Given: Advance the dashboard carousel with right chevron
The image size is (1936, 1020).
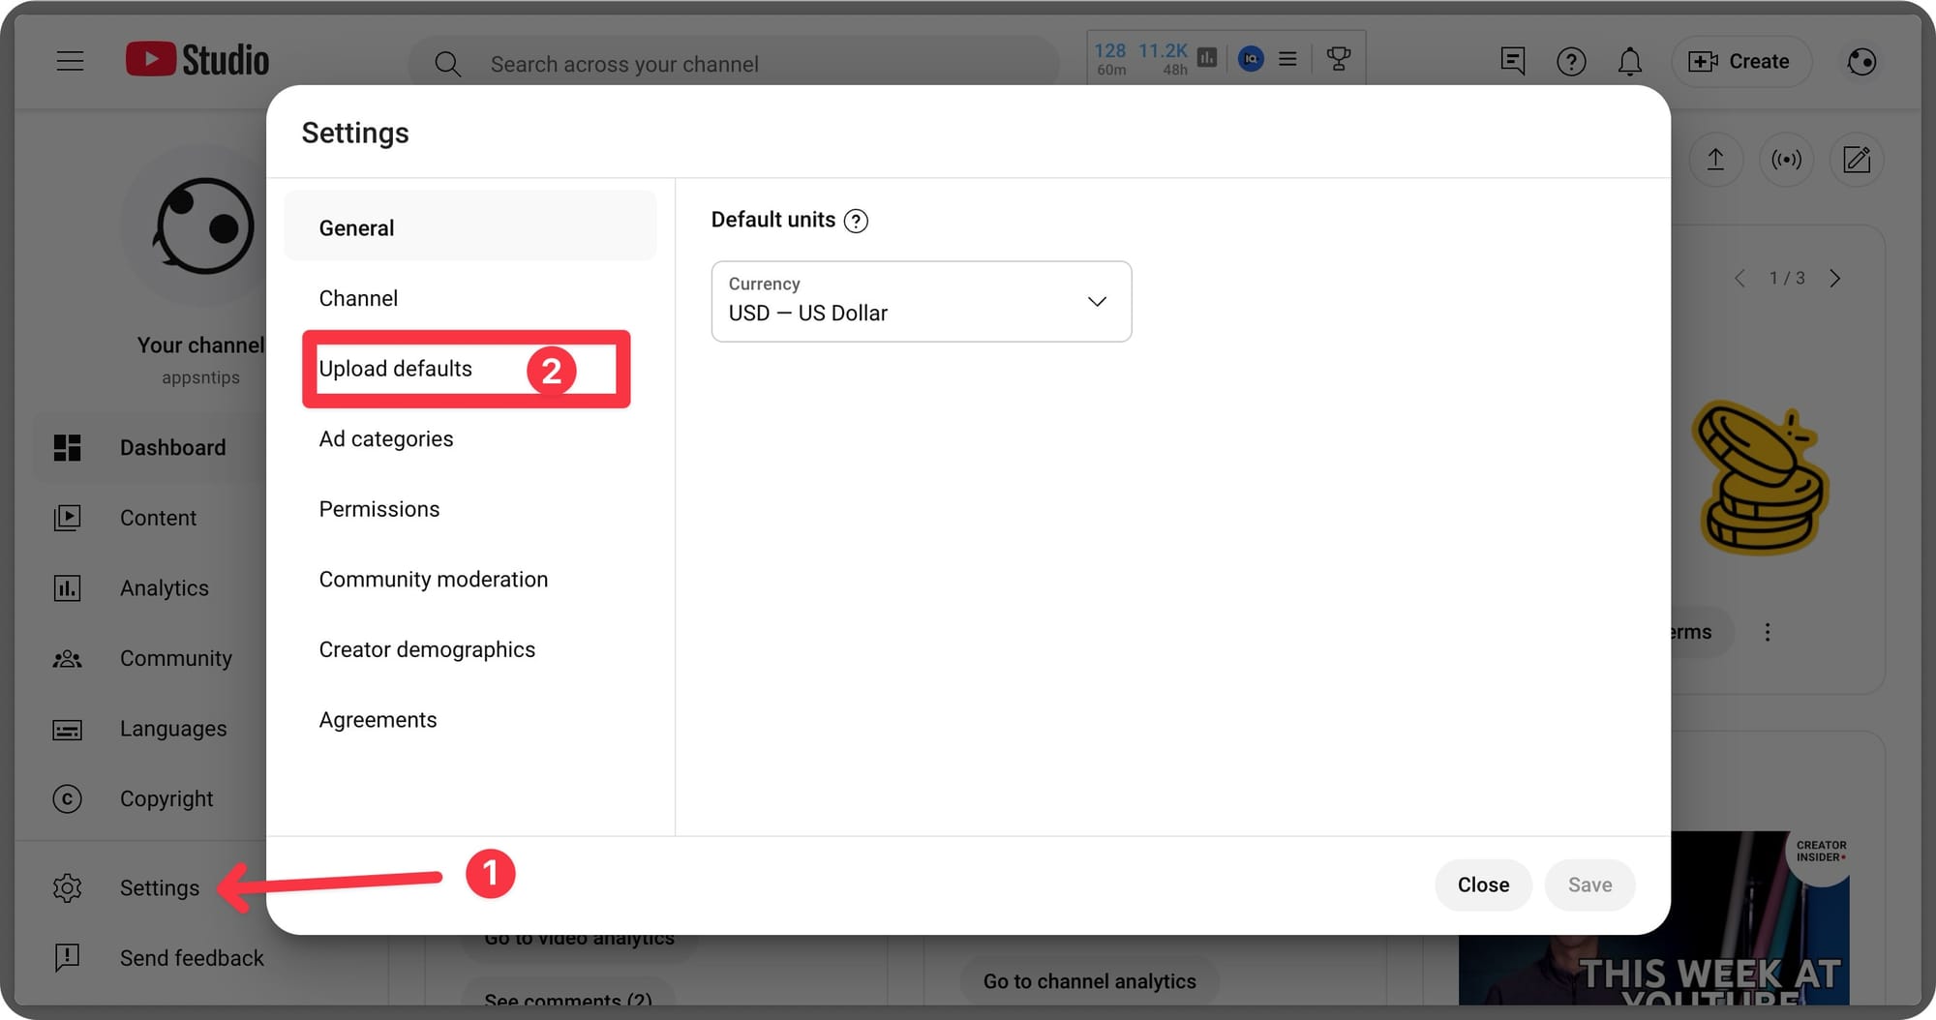Looking at the screenshot, I should [x=1835, y=278].
